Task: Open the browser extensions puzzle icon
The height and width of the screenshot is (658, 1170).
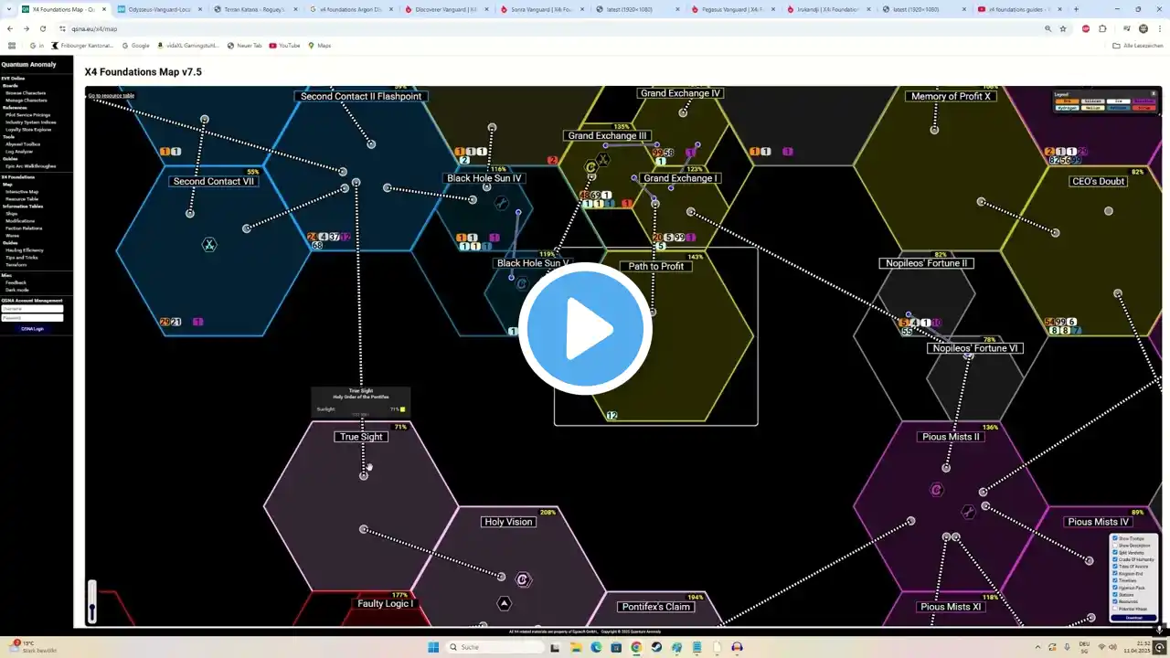Action: click(1102, 28)
